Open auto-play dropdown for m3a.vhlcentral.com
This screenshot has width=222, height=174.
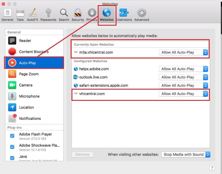pyautogui.click(x=183, y=52)
